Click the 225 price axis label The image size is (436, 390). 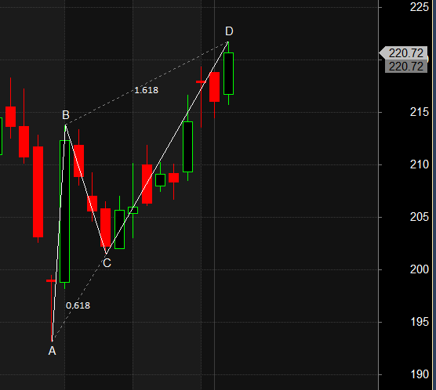click(419, 7)
